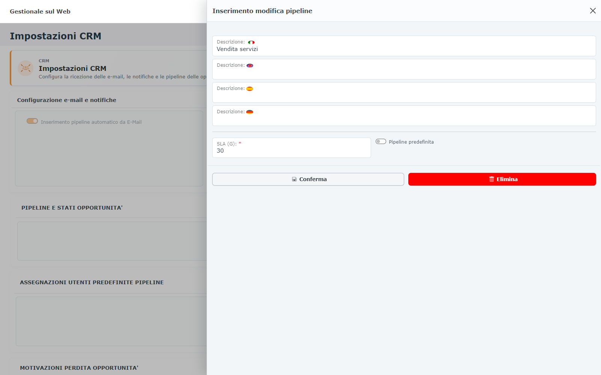Delete the pipeline with Elimina button
Screen dimensions: 601x375
pos(502,179)
